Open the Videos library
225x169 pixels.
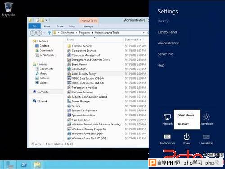coord(44,83)
